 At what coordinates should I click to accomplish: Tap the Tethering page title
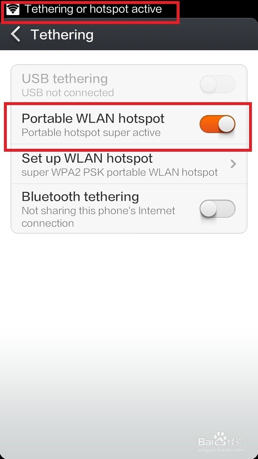pyautogui.click(x=62, y=35)
